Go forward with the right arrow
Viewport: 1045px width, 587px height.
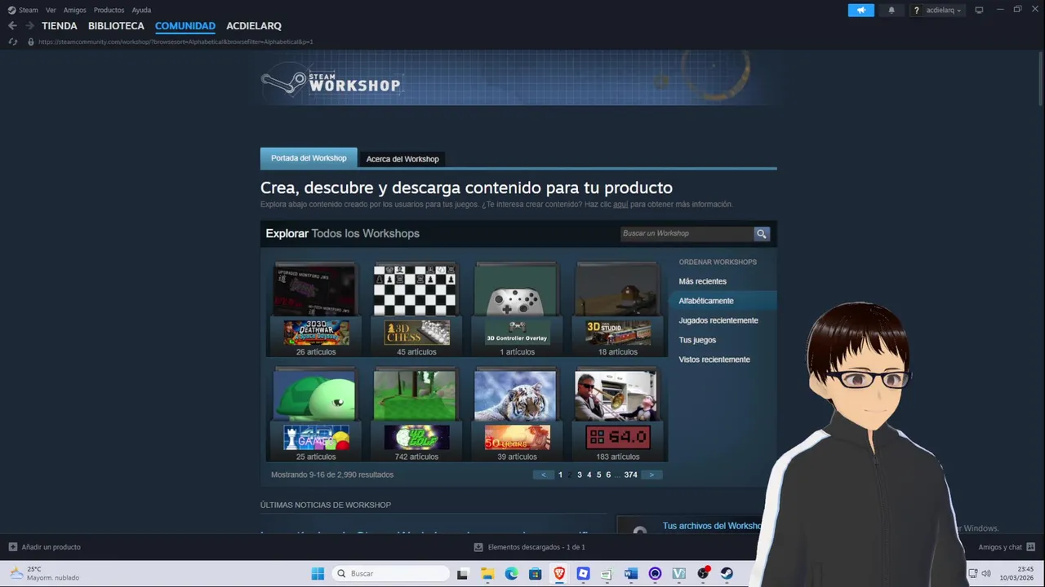point(29,25)
